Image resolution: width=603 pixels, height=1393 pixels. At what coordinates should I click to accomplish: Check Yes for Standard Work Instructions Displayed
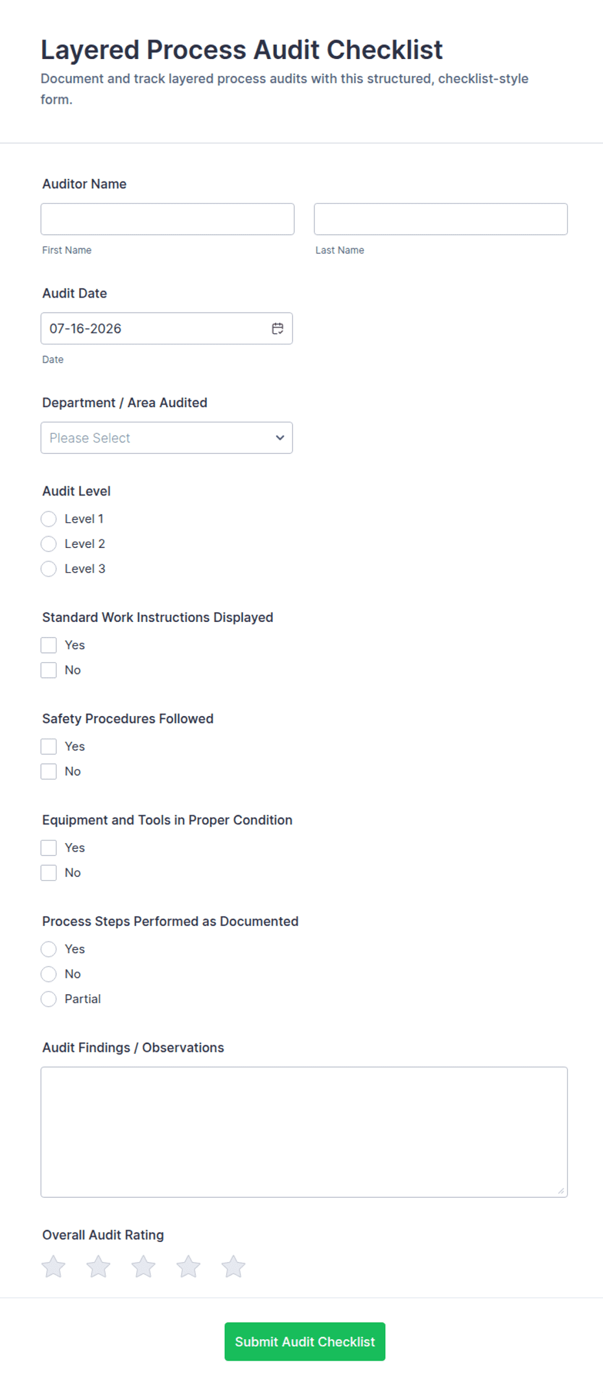click(49, 645)
